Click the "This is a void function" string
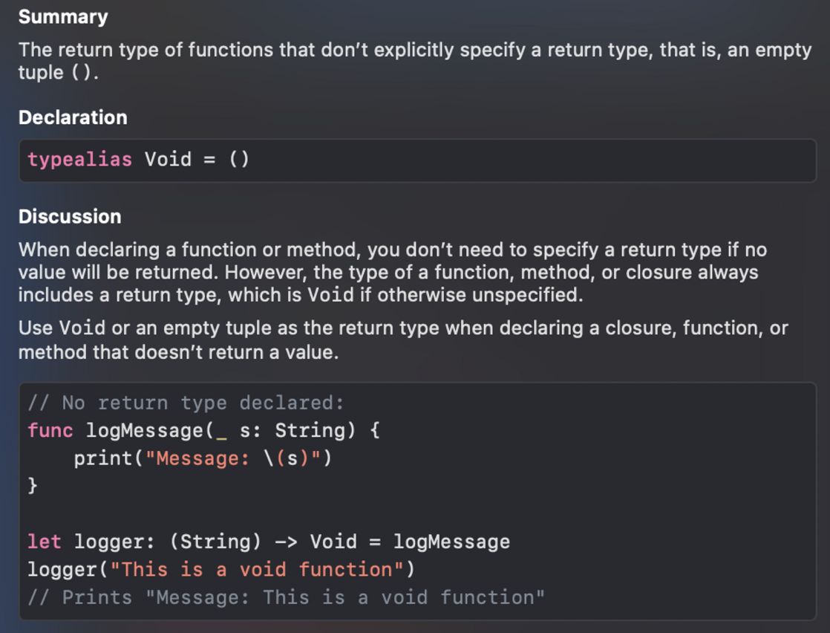Image resolution: width=830 pixels, height=633 pixels. pos(257,569)
